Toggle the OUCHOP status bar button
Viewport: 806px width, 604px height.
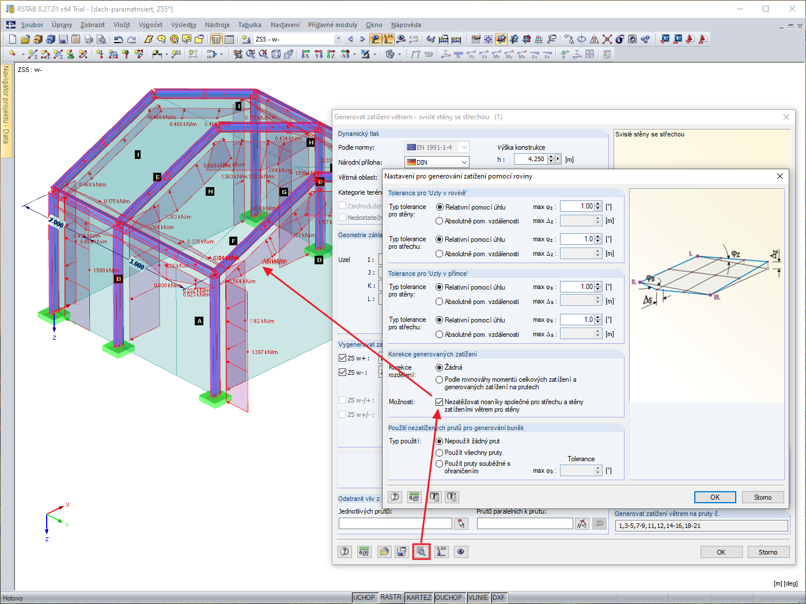pyautogui.click(x=449, y=598)
